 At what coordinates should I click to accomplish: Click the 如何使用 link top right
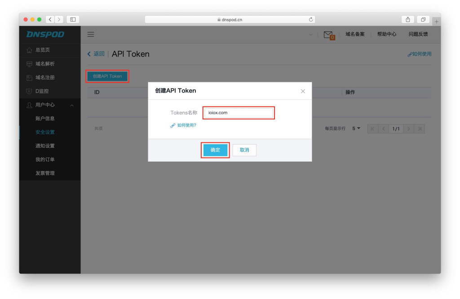tap(421, 53)
